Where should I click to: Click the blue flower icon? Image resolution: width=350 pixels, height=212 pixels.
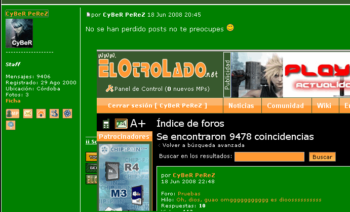pos(67,114)
